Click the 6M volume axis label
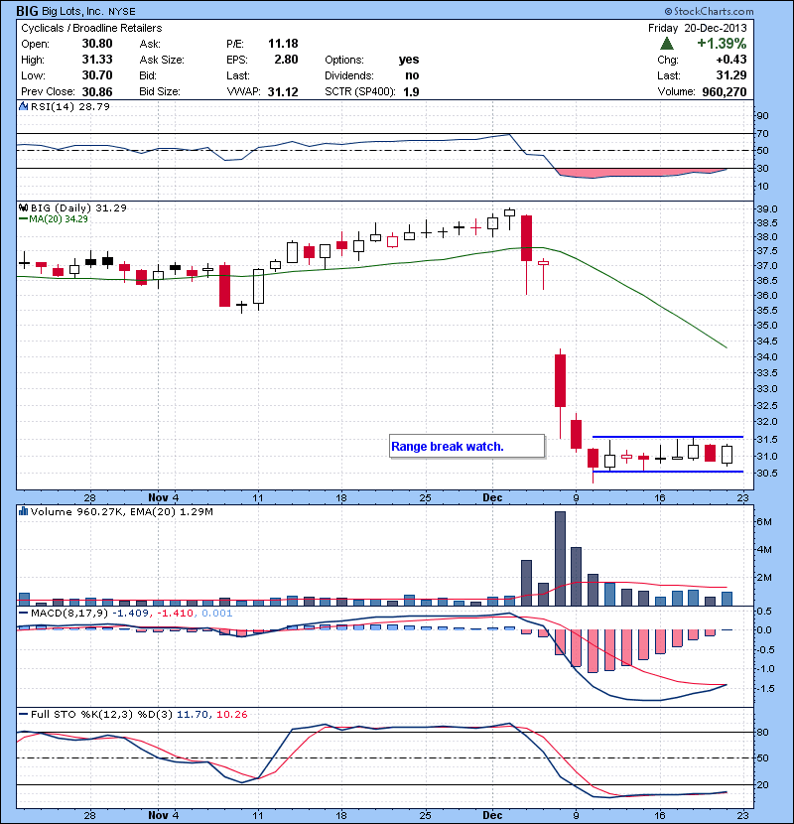Image resolution: width=794 pixels, height=824 pixels. point(764,522)
